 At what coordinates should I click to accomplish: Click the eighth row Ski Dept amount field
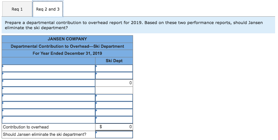(x=114, y=120)
